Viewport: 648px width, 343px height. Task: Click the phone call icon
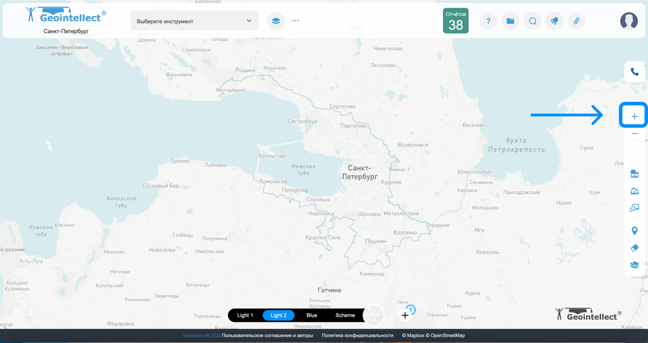634,72
